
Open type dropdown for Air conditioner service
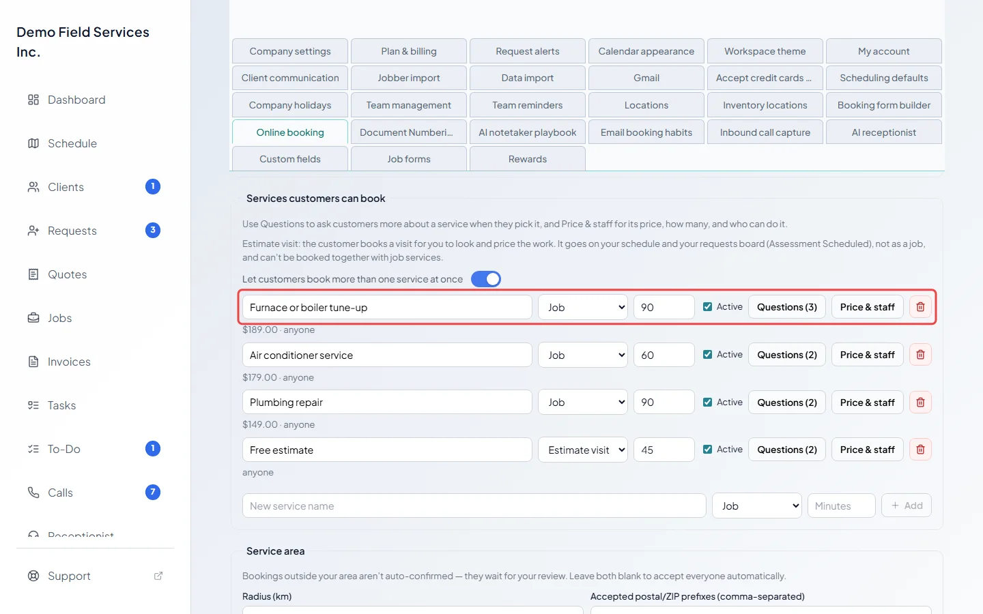pyautogui.click(x=583, y=355)
